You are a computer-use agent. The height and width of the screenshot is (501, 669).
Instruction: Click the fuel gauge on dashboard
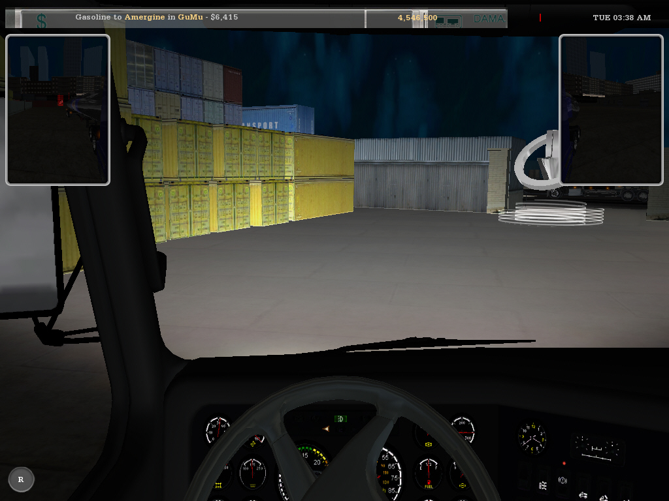(x=429, y=473)
